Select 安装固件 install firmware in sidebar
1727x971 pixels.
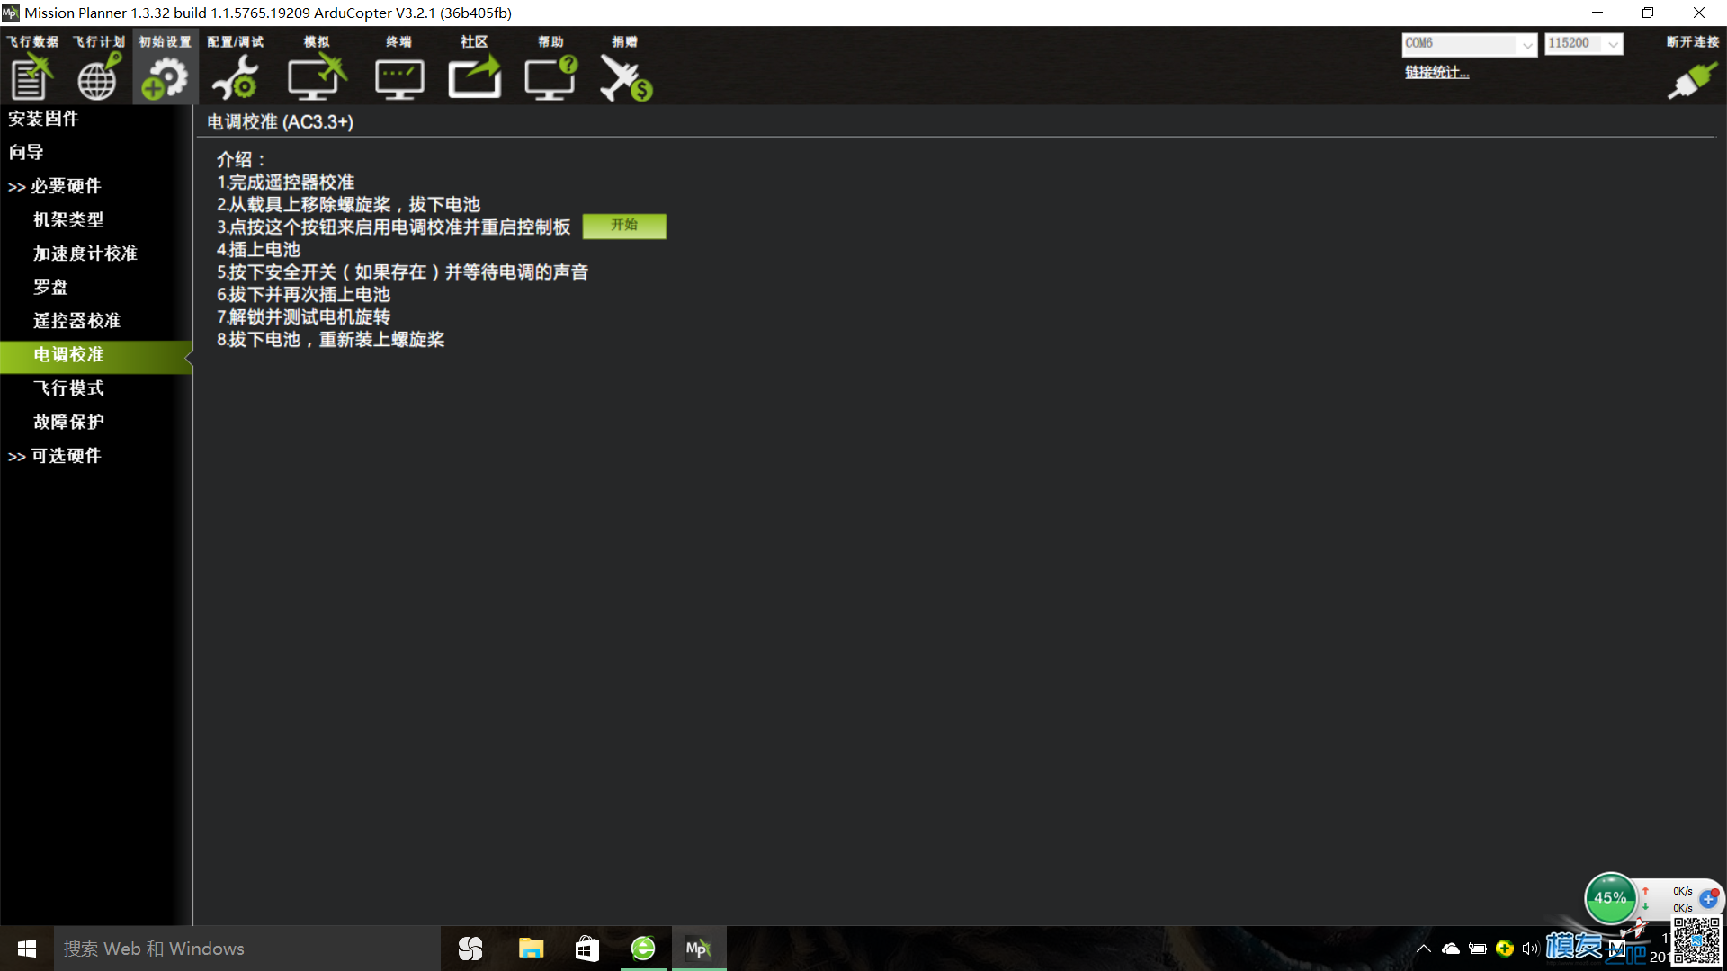(x=43, y=119)
